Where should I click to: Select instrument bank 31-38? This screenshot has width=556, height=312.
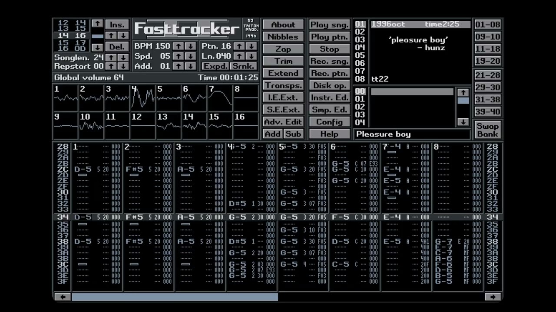(x=488, y=100)
